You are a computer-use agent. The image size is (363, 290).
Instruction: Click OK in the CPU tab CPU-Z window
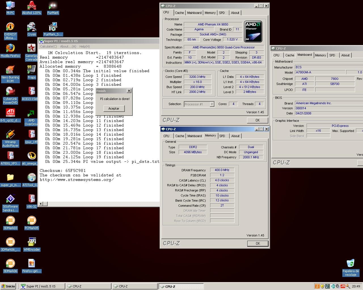[x=258, y=120]
